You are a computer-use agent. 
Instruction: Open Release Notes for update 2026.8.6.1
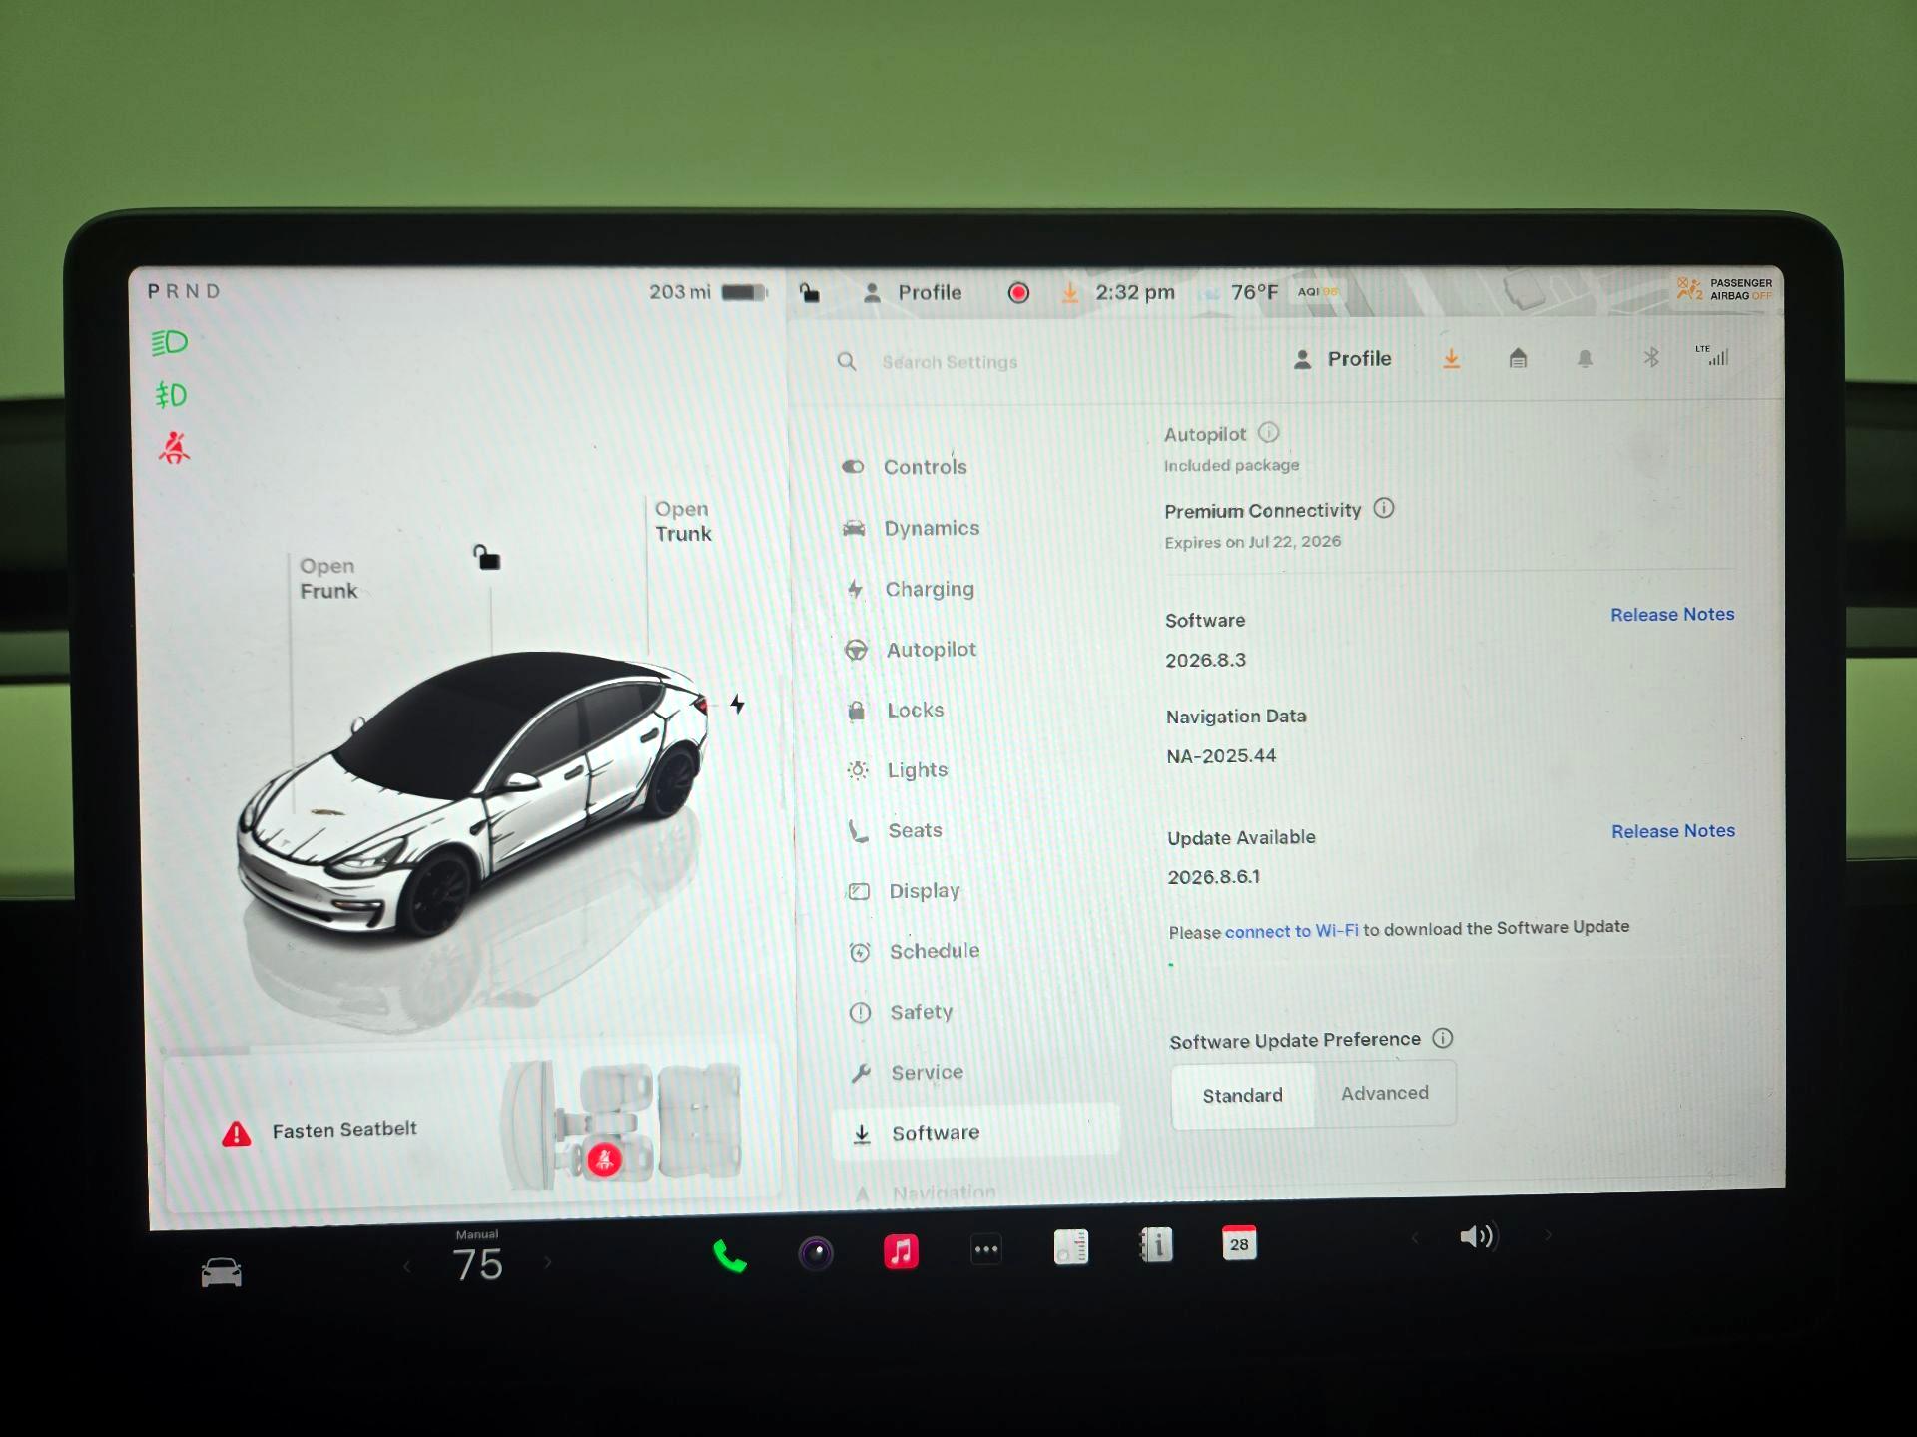(1673, 830)
